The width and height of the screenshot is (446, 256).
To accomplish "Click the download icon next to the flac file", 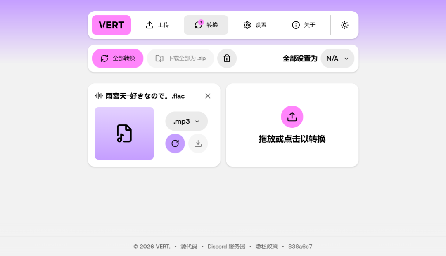I will [198, 143].
